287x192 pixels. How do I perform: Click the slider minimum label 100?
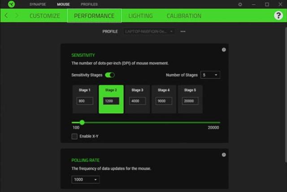coord(76,128)
